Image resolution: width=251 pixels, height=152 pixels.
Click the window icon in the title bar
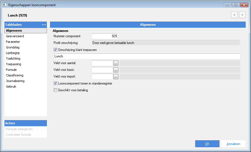pyautogui.click(x=5, y=5)
